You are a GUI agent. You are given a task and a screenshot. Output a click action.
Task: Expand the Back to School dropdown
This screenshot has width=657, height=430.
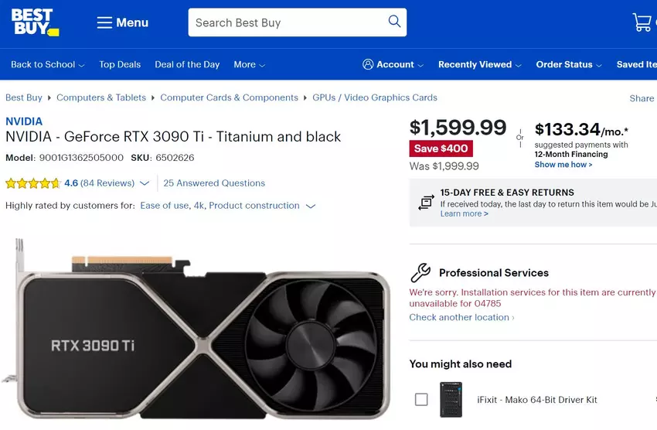(48, 64)
